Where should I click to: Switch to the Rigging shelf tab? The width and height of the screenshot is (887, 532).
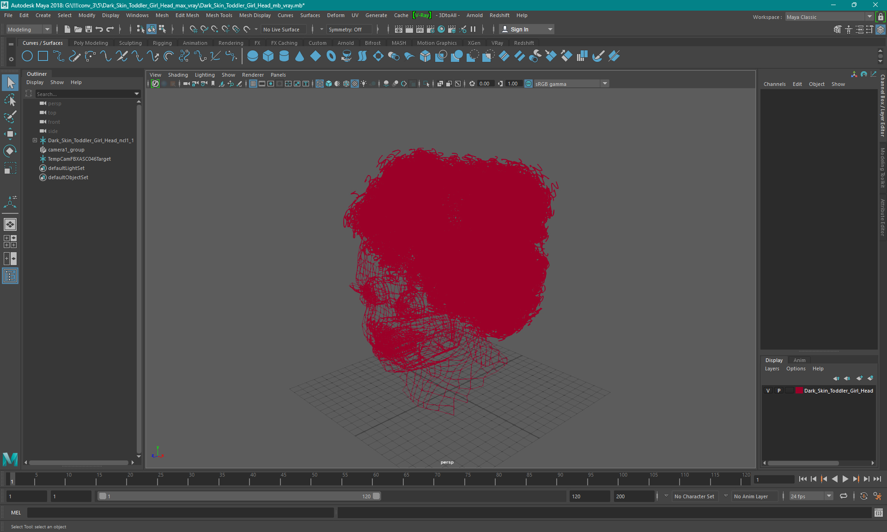[x=162, y=43]
